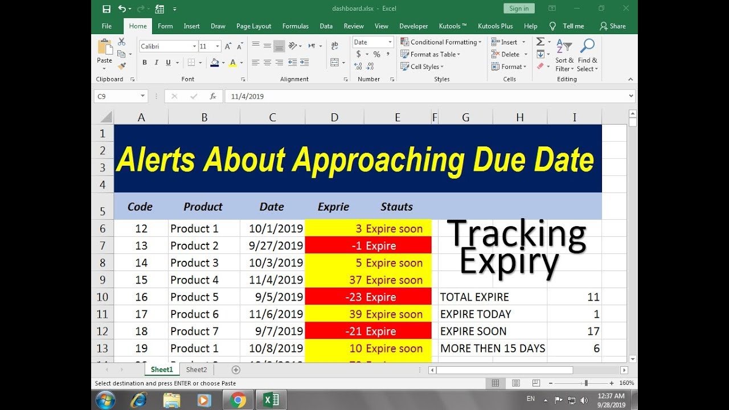Click the Sign in button
Image resolution: width=729 pixels, height=410 pixels.
519,9
